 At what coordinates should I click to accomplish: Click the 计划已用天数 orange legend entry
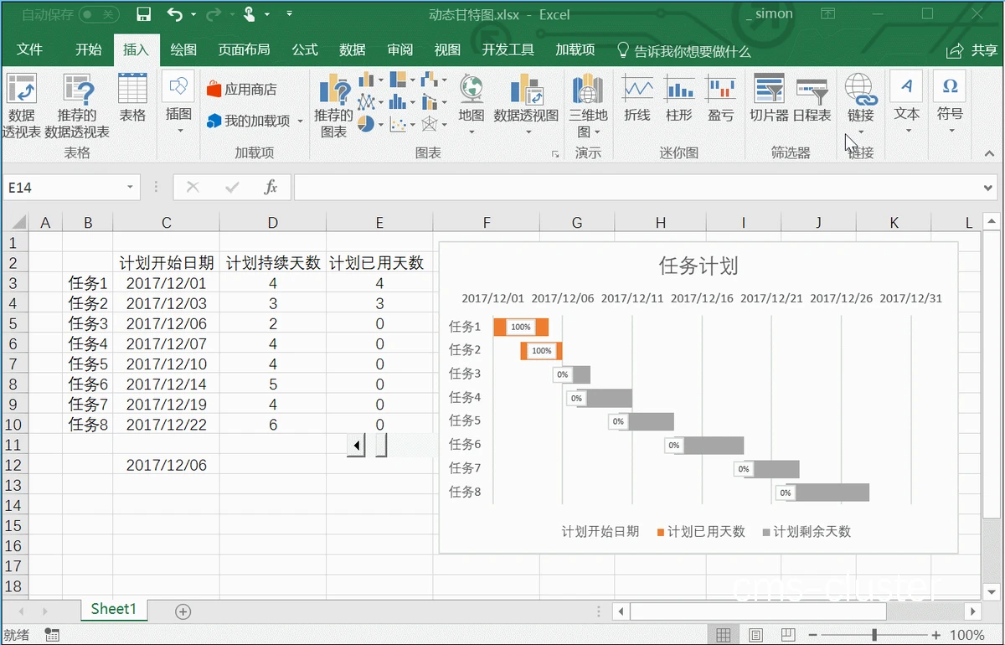[701, 531]
